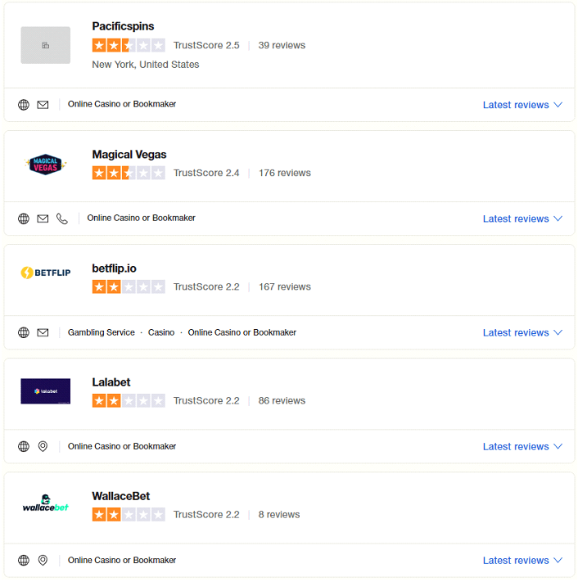Expand Latest reviews for Pacificspins
Viewport: 578px width, 582px height.
pyautogui.click(x=522, y=105)
